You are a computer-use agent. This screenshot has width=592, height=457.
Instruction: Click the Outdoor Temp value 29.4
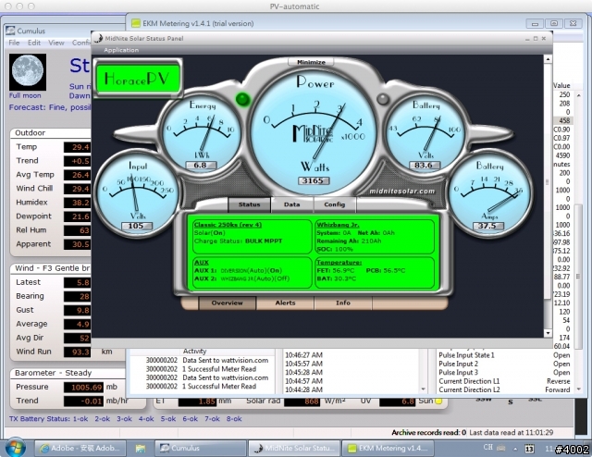click(x=77, y=147)
